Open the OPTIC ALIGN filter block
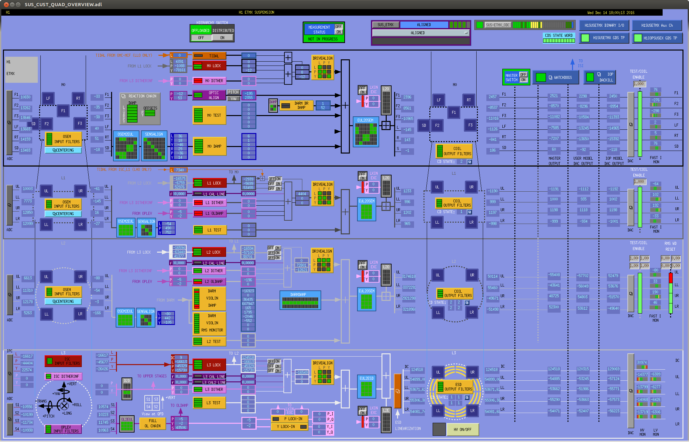This screenshot has height=442, width=689. [x=209, y=95]
